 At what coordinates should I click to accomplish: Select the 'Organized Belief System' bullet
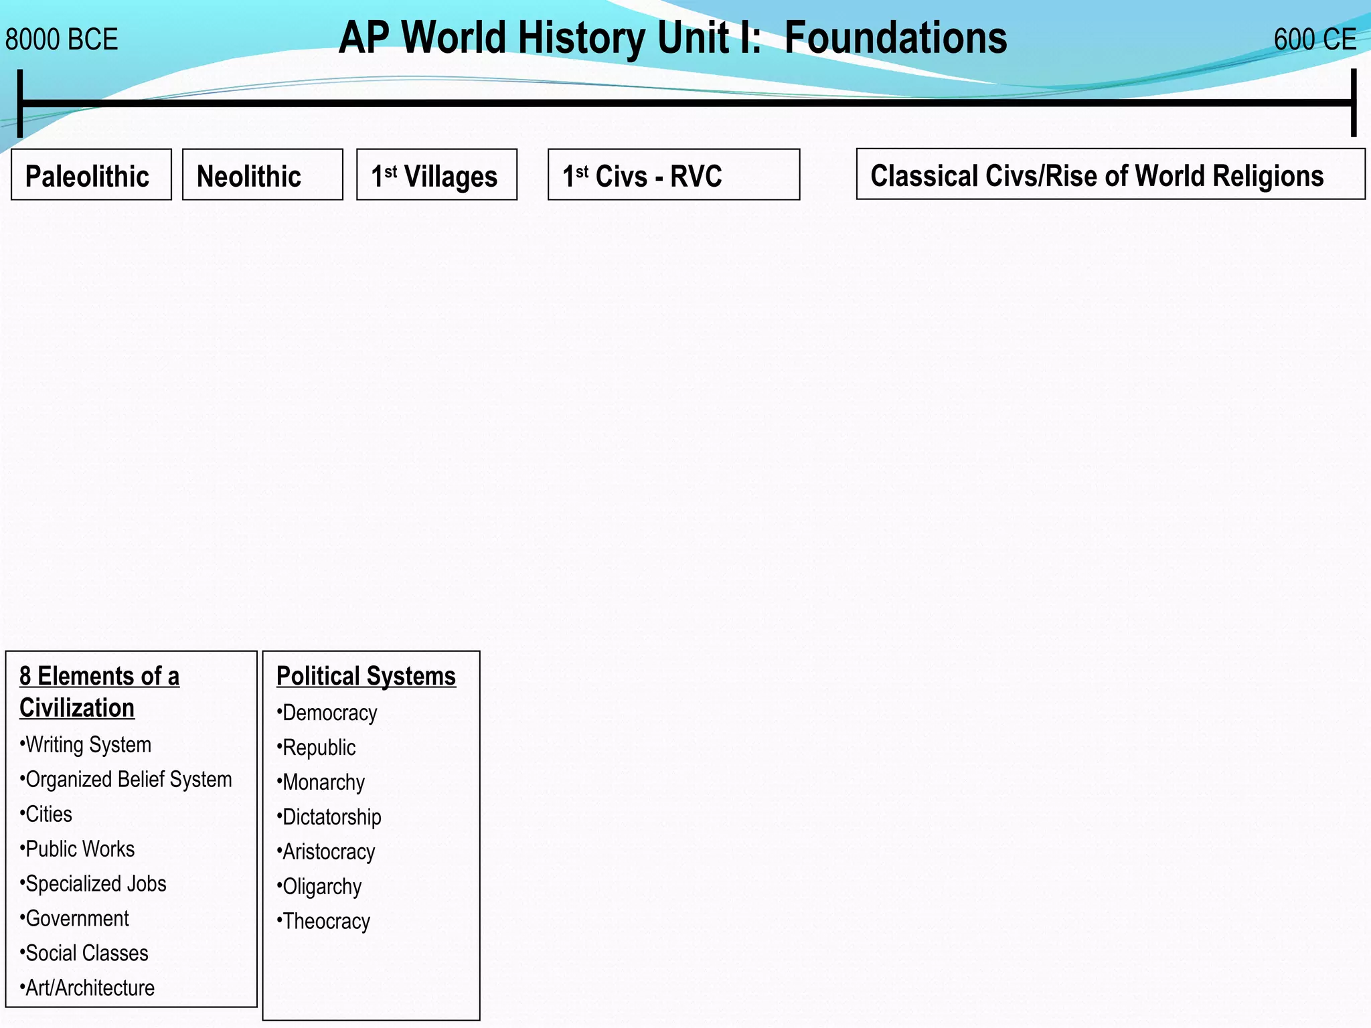[x=125, y=780]
